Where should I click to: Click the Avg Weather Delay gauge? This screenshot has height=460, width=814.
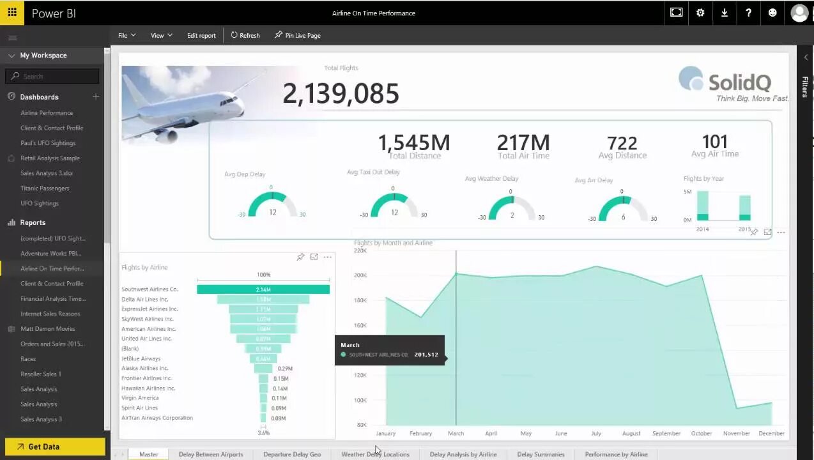(511, 208)
